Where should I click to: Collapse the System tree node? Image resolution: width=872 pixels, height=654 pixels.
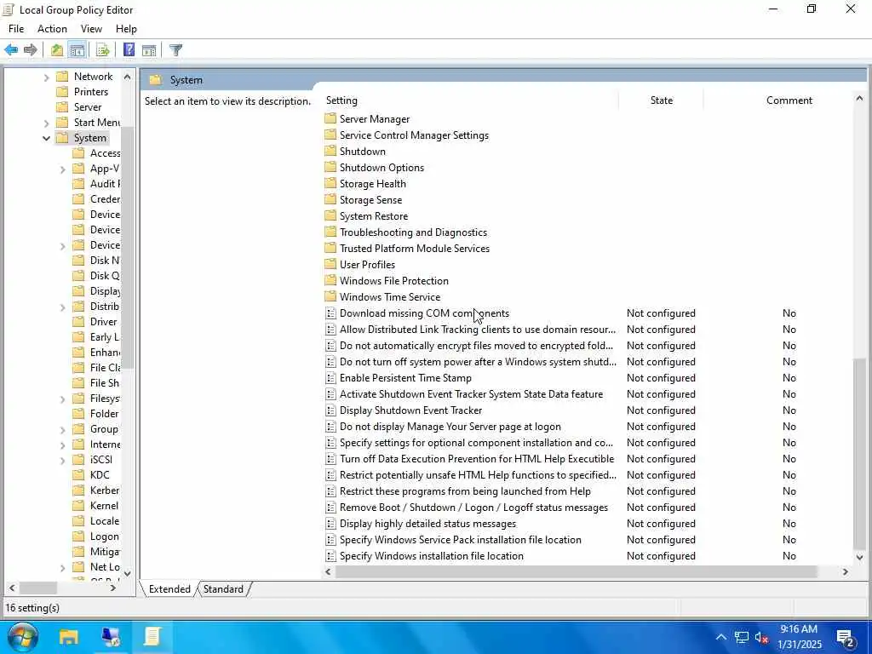[x=46, y=138]
